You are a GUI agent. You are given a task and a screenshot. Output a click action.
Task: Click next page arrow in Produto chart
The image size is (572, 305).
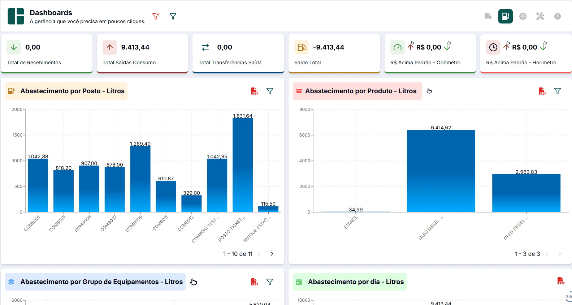[560, 254]
